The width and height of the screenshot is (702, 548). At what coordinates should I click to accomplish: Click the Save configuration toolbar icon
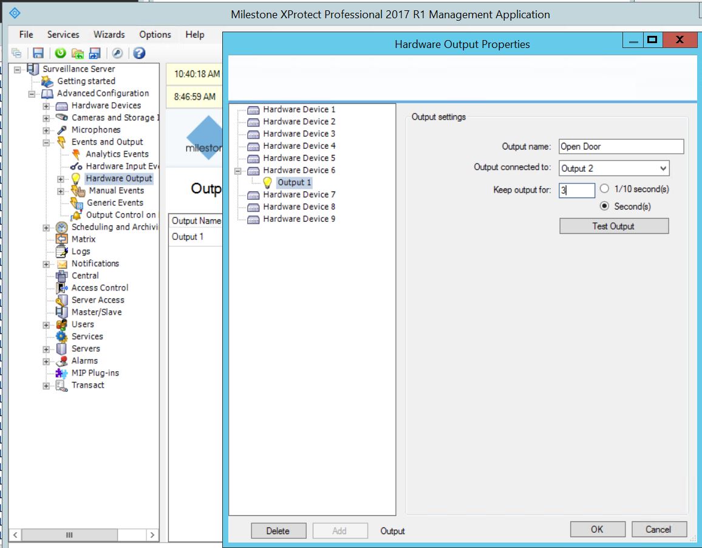[x=38, y=53]
